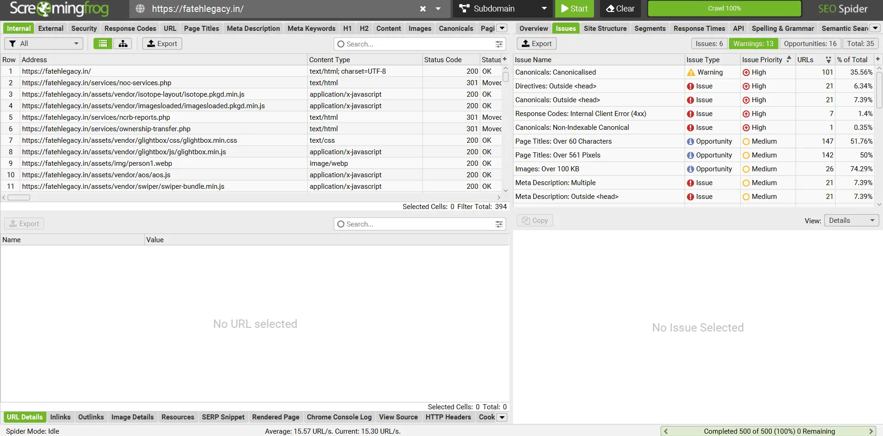Screen dimensions: 883x436
Task: Click opportunity icon for Page Titles: Over 60 Characters
Action: tap(691, 141)
